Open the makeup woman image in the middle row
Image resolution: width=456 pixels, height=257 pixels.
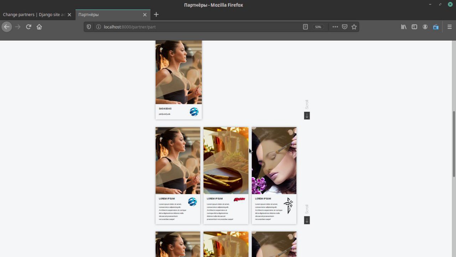(x=274, y=161)
